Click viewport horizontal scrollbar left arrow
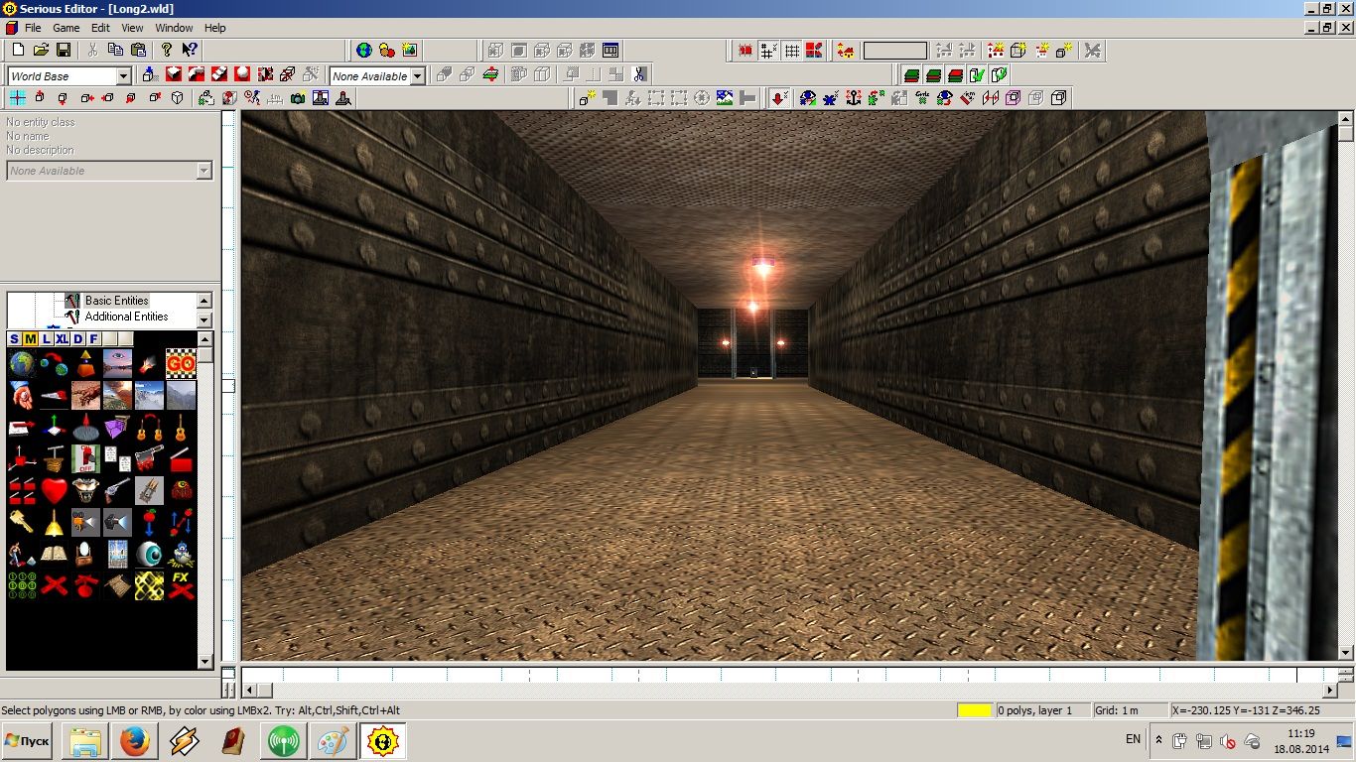This screenshot has width=1356, height=762. [250, 691]
